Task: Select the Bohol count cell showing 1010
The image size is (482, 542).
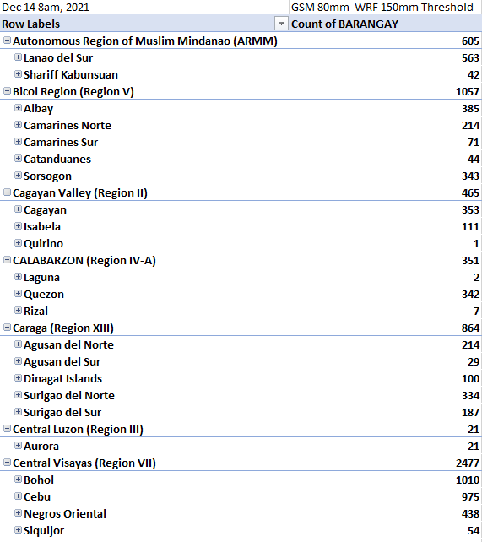Action: pos(385,480)
